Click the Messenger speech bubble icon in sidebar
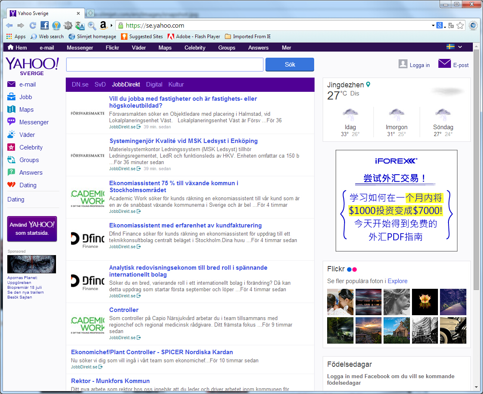Image resolution: width=483 pixels, height=394 pixels. (x=11, y=122)
